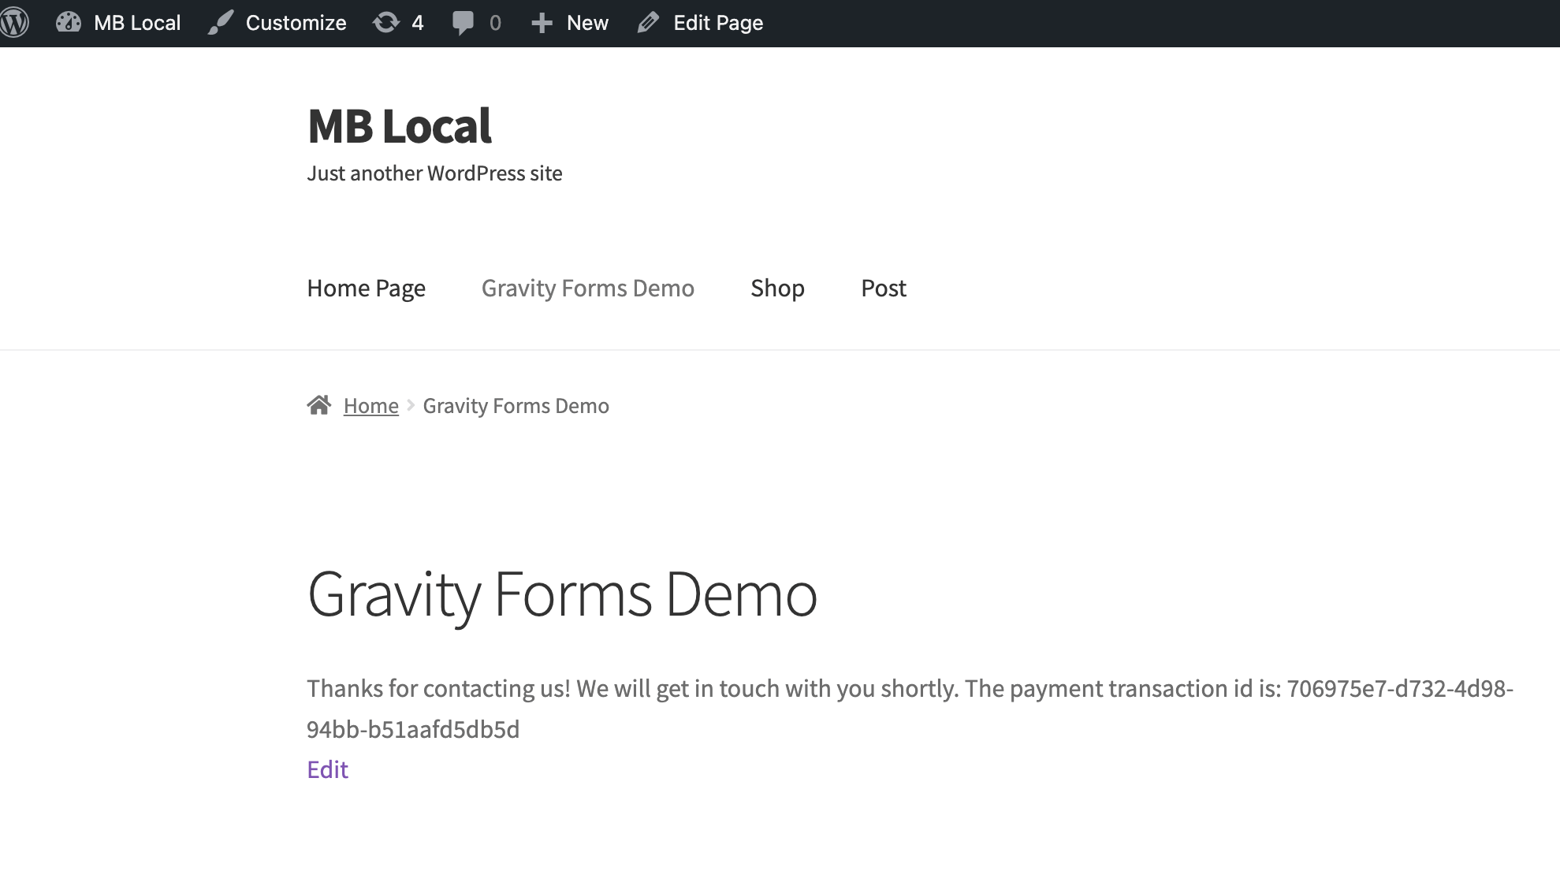Open MB Local admin bar menu
The height and width of the screenshot is (886, 1560).
(137, 23)
